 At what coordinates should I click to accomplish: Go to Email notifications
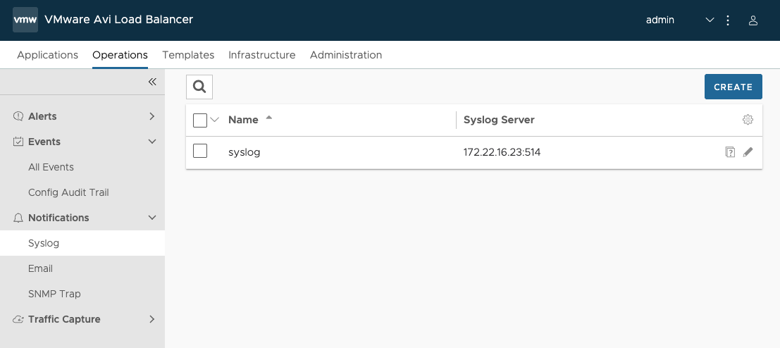point(40,268)
